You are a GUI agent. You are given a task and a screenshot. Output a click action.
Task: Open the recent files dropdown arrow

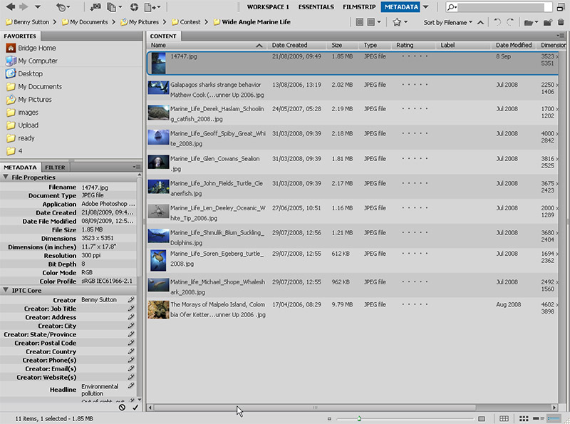tap(69, 6)
